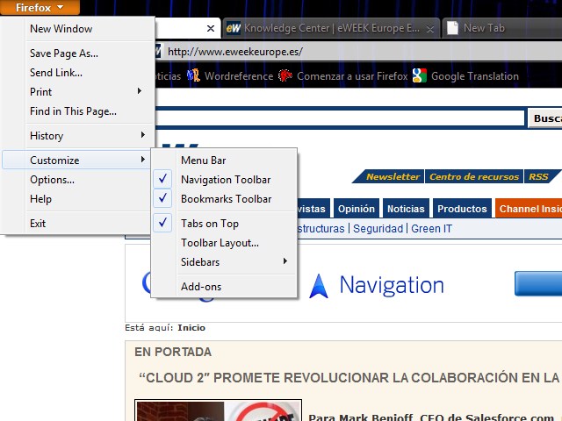Viewport: 562px width, 421px height.
Task: Click the Inicio breadcrumb link
Action: (x=191, y=327)
